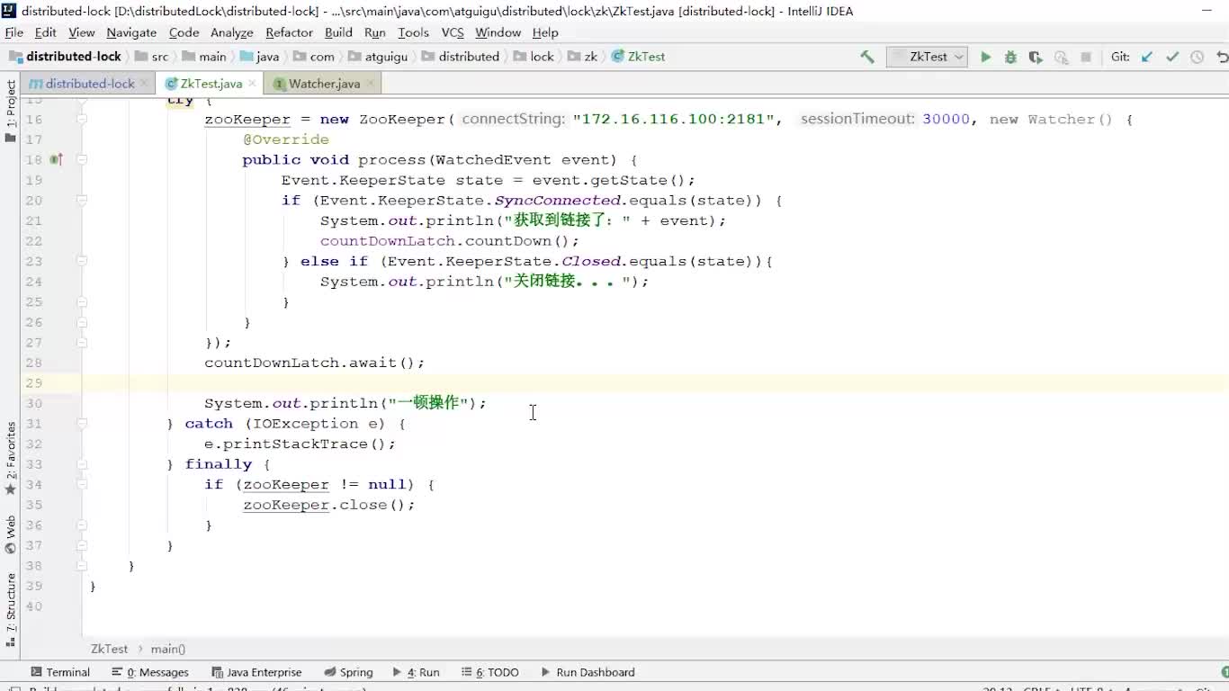This screenshot has height=691, width=1229.
Task: Open the Messages tool window
Action: tap(150, 672)
